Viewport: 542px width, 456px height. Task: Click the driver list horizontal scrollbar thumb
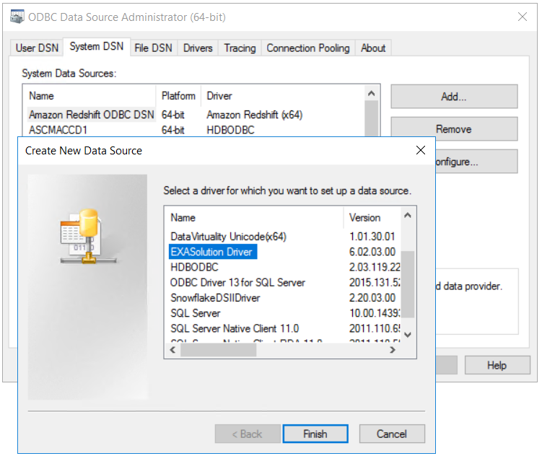tap(219, 350)
